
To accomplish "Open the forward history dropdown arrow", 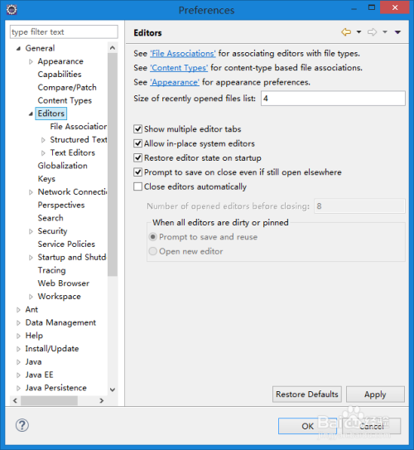I will (385, 31).
